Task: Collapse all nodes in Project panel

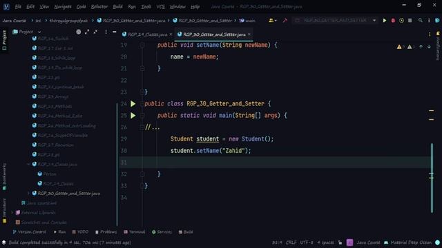Action: tap(95, 32)
